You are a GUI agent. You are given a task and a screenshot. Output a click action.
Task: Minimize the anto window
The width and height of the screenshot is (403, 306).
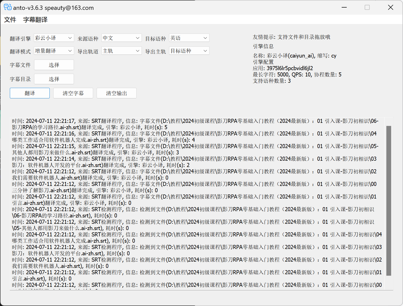(x=344, y=8)
